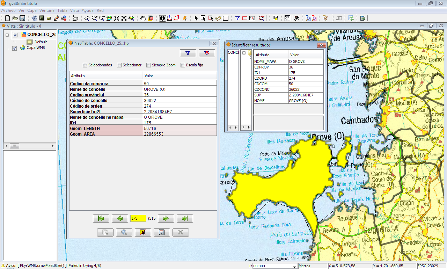Go to first record in NavTable
The width and height of the screenshot is (447, 269).
(101, 218)
